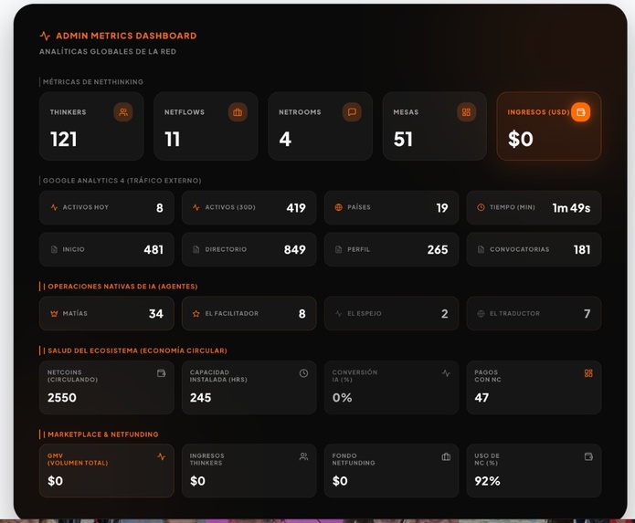Click the Capacidad Instalada value 245
This screenshot has width=635, height=523.
pos(200,398)
